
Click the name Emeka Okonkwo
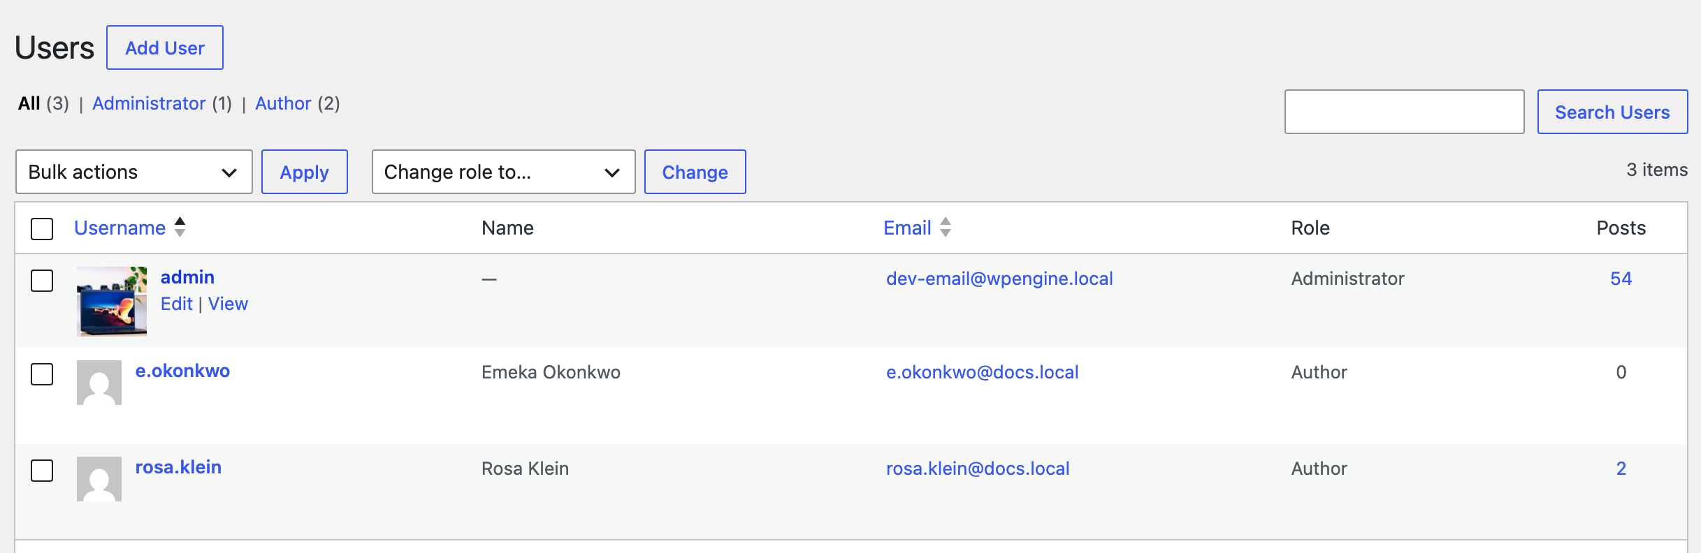[x=551, y=372]
